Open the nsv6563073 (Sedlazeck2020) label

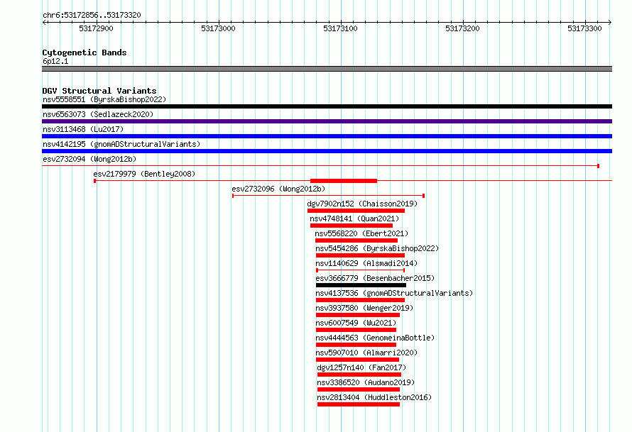98,114
